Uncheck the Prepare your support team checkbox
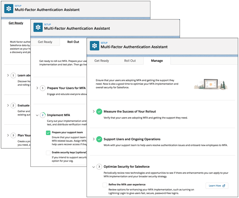Viewport: 239px width, 198px height. tap(48, 133)
